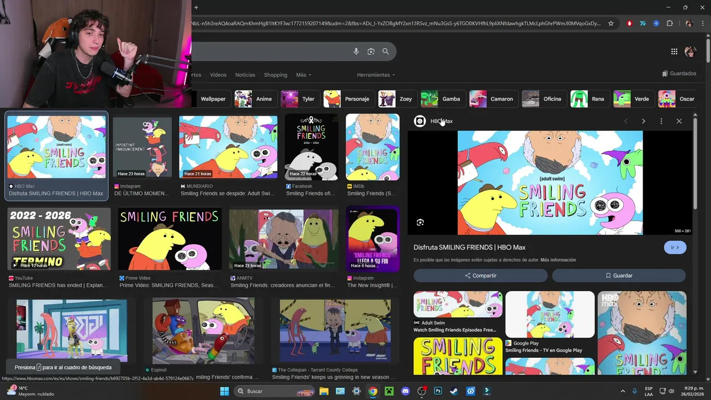Open File Explorer from the taskbar
The width and height of the screenshot is (711, 400).
[324, 391]
